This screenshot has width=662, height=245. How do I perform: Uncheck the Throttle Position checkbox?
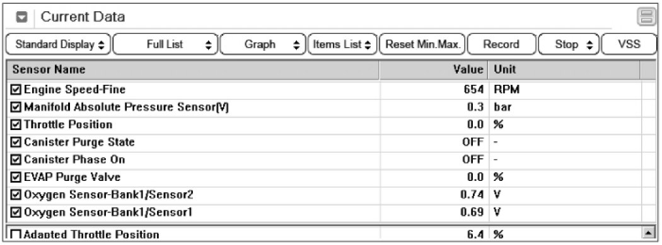pos(16,124)
